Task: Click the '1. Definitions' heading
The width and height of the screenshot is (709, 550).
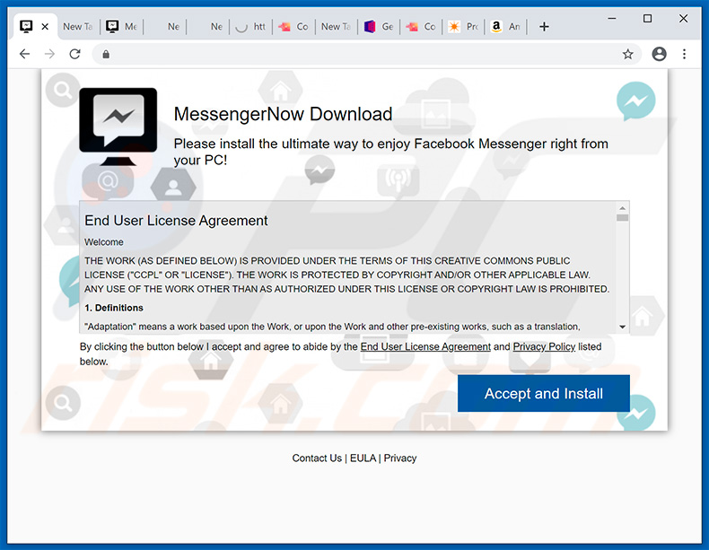Action: click(114, 308)
